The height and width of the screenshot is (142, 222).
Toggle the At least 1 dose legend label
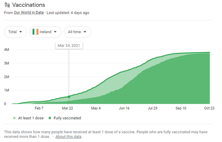pos(31,118)
